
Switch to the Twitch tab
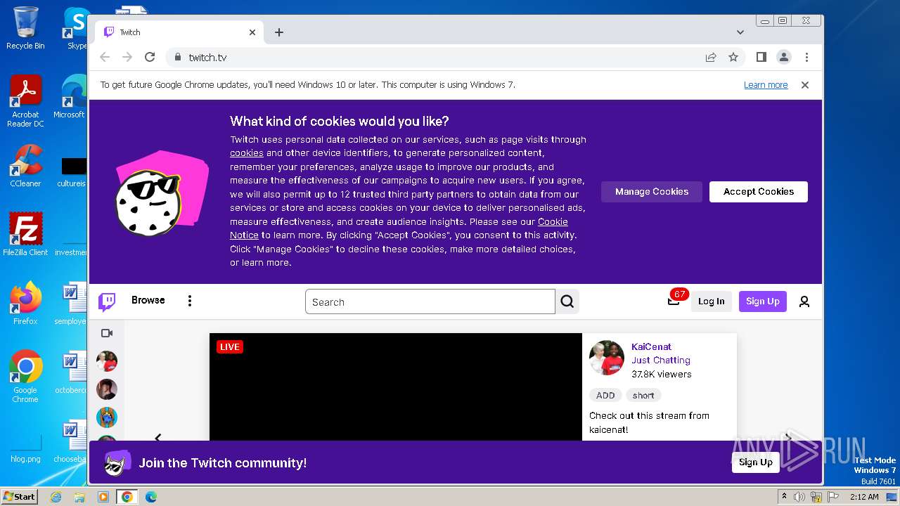pyautogui.click(x=179, y=32)
